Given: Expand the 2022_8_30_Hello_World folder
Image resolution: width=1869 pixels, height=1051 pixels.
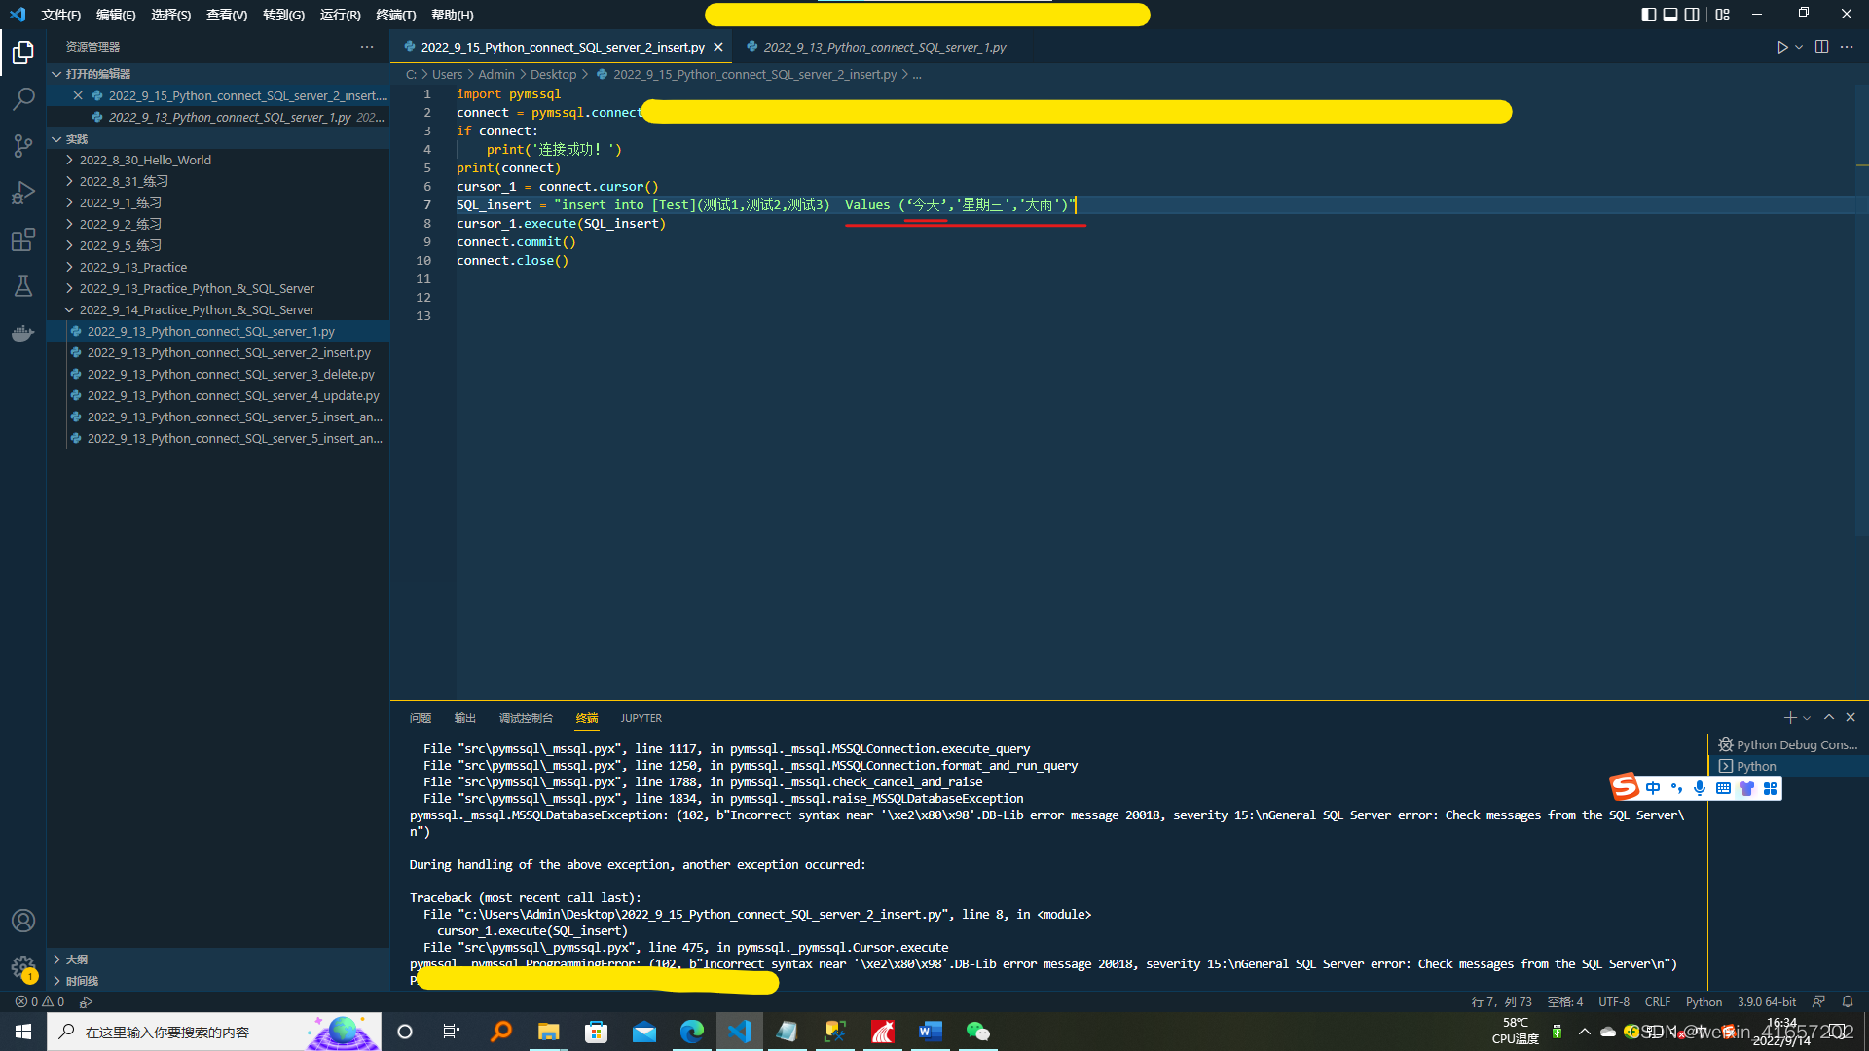Looking at the screenshot, I should click(x=145, y=160).
